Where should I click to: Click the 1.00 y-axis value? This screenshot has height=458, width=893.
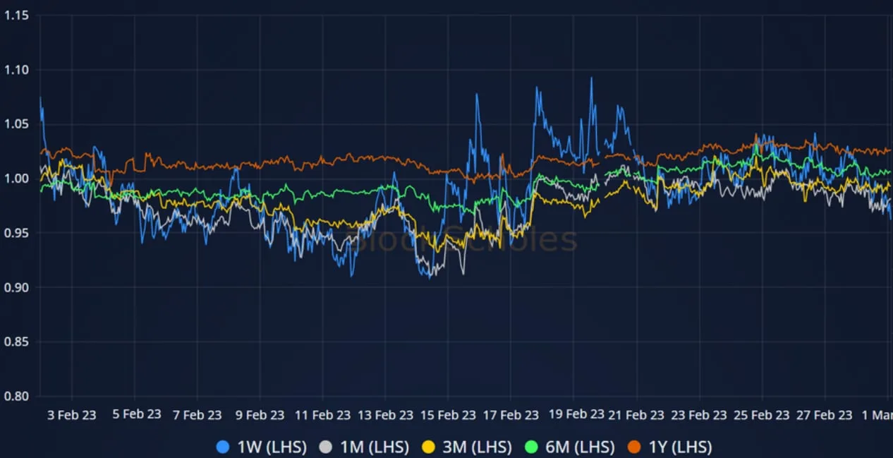pos(16,179)
